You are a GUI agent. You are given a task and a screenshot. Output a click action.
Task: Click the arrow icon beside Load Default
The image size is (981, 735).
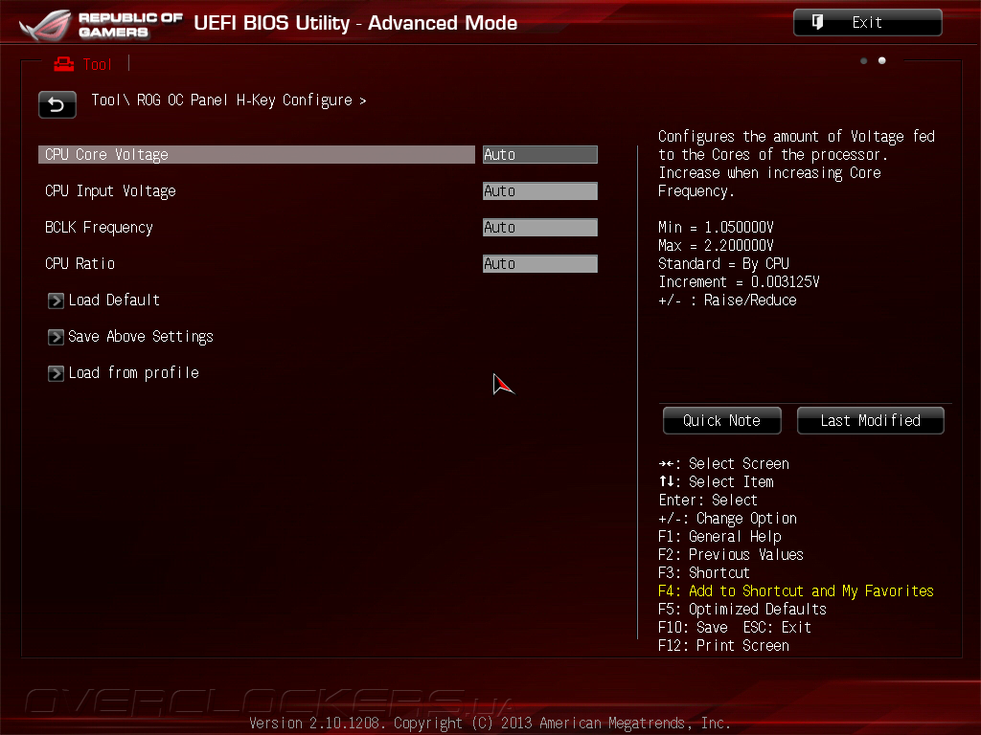click(x=56, y=301)
